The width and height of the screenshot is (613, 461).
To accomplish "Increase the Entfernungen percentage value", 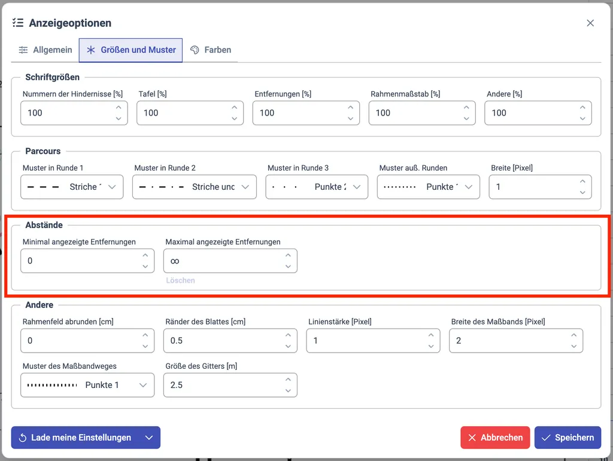I will point(351,108).
